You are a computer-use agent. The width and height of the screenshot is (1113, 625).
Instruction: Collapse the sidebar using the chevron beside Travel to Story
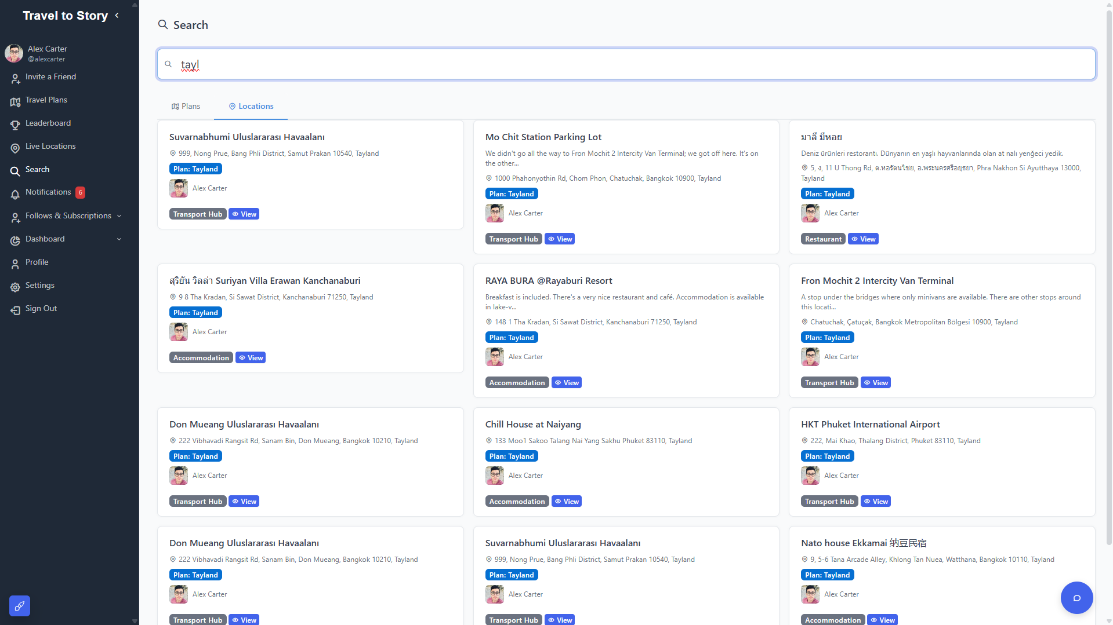[x=117, y=16]
